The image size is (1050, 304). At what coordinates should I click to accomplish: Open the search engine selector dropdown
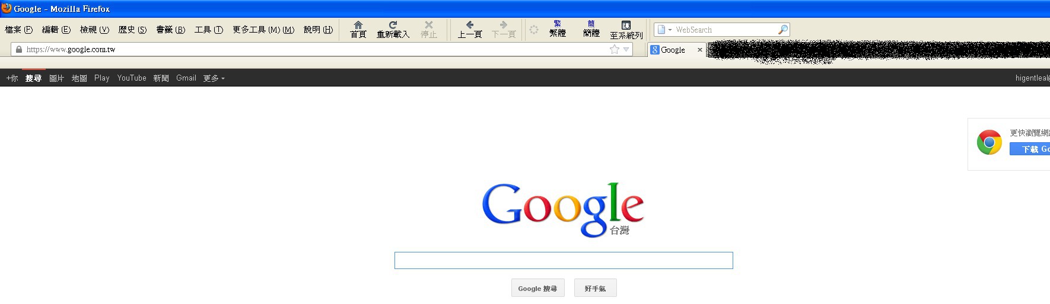(x=664, y=30)
